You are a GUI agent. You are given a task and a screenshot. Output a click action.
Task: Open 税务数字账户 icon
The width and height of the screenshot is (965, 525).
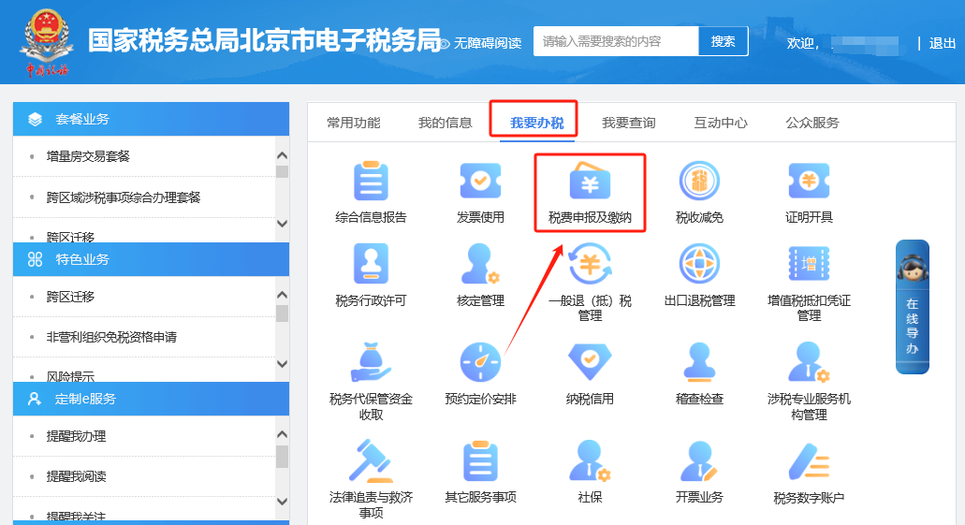coord(809,460)
